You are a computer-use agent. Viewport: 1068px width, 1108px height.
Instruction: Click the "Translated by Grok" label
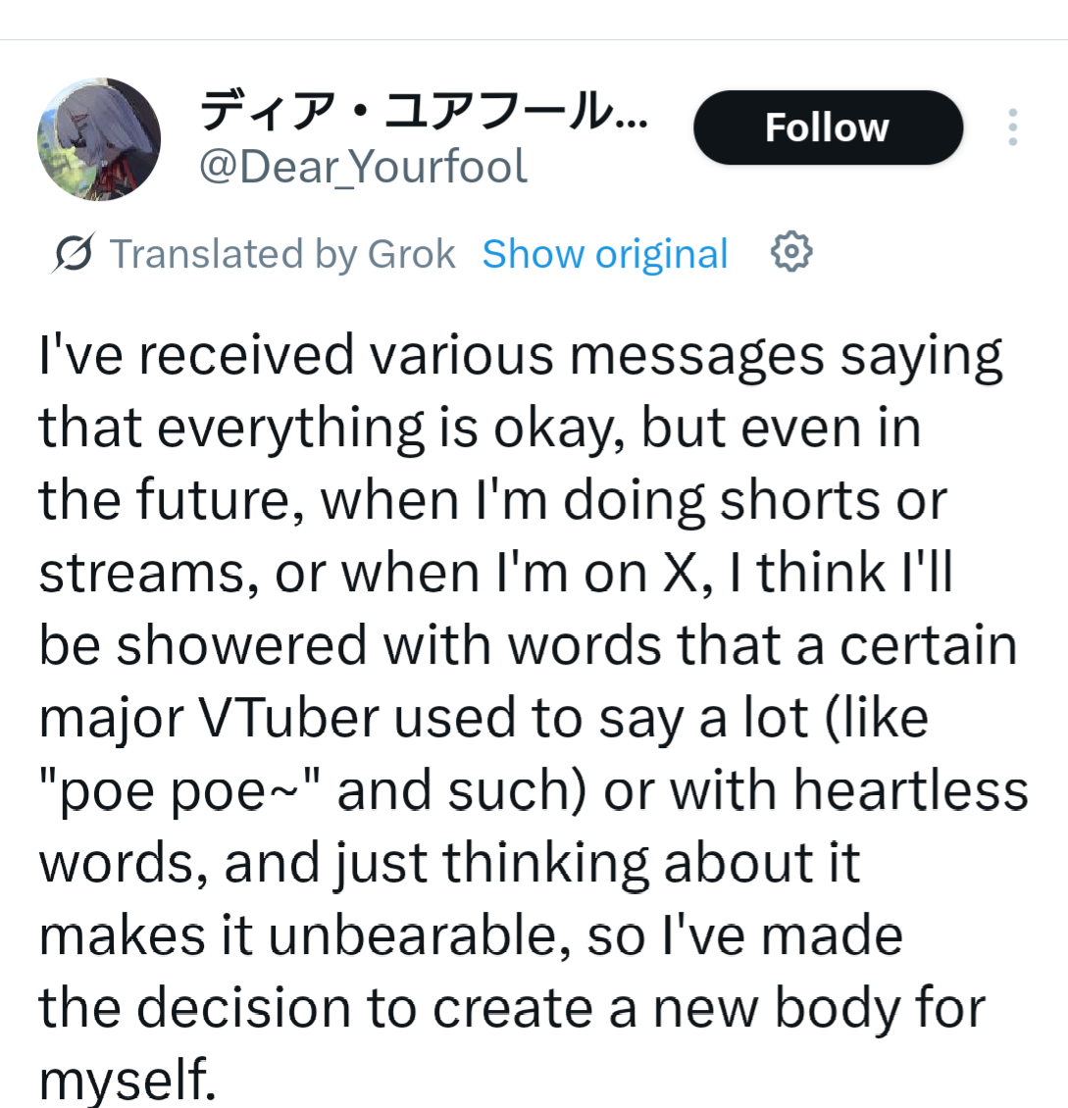coord(281,254)
